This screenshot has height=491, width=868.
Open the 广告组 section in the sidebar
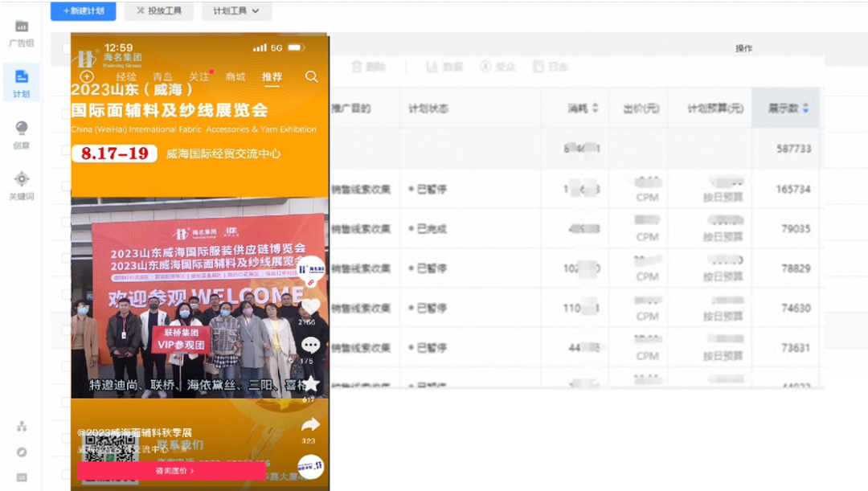pos(21,33)
